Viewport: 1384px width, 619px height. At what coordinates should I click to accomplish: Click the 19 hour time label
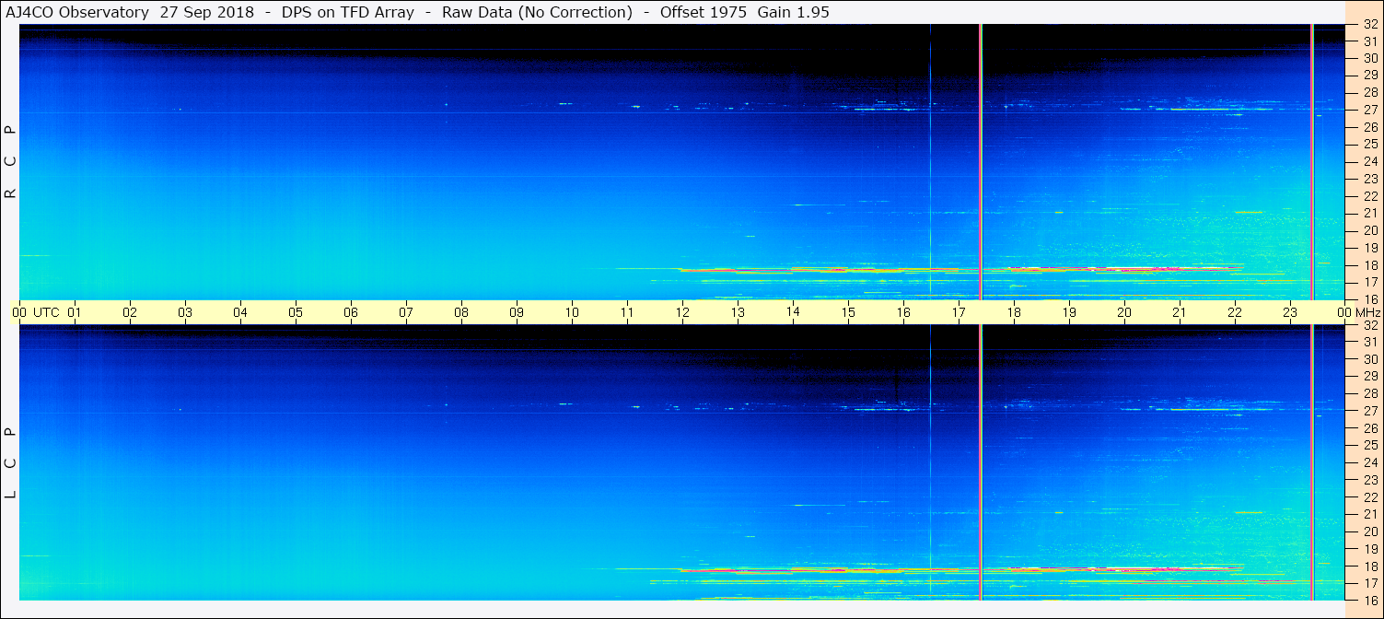click(x=1069, y=312)
